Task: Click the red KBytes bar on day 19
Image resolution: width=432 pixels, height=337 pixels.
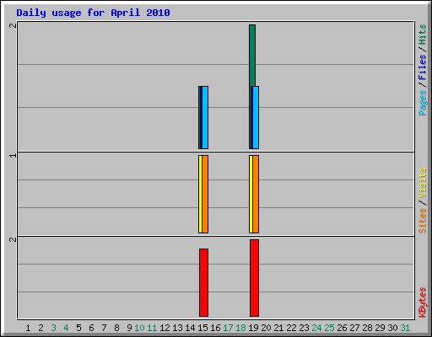Action: [254, 278]
